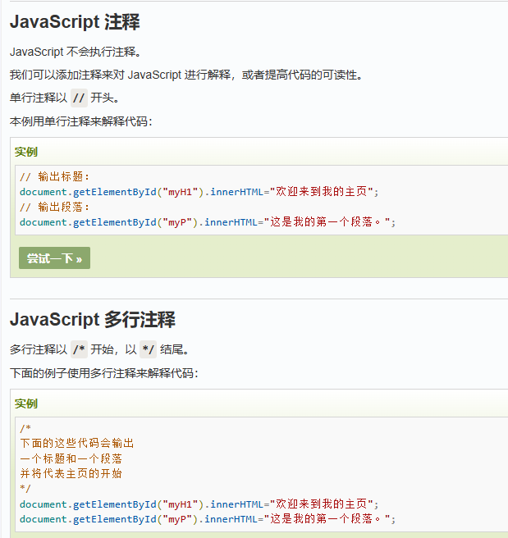Click the line "下面的例子使用多行注释来解释代码:"
Image resolution: width=508 pixels, height=538 pixels.
click(104, 373)
